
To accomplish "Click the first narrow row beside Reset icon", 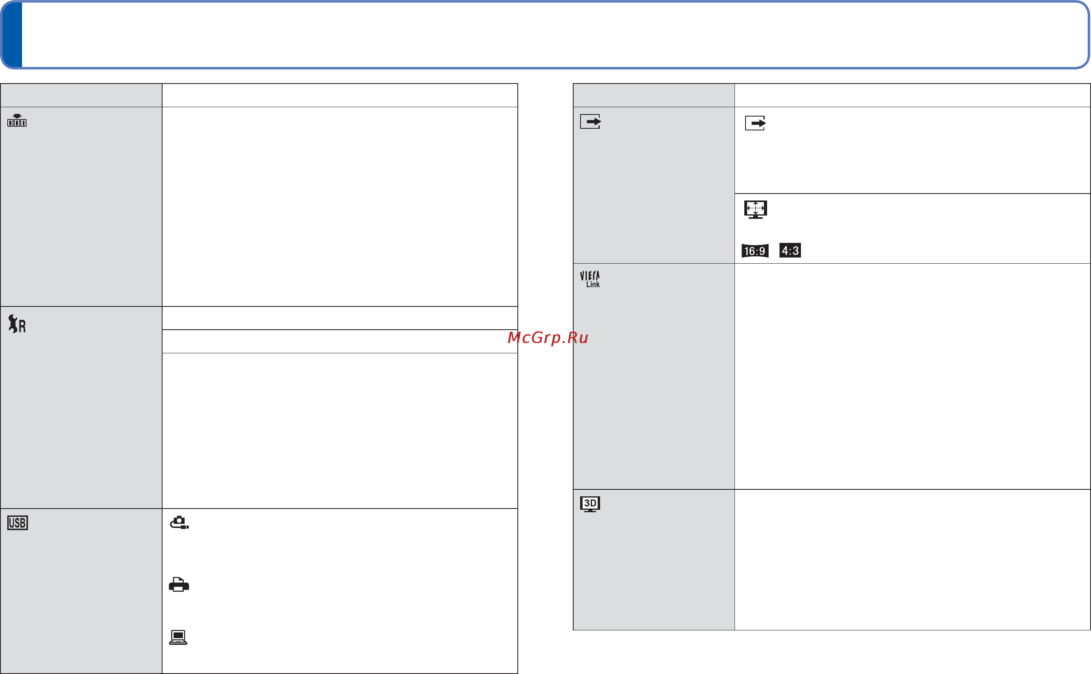I will (x=340, y=318).
